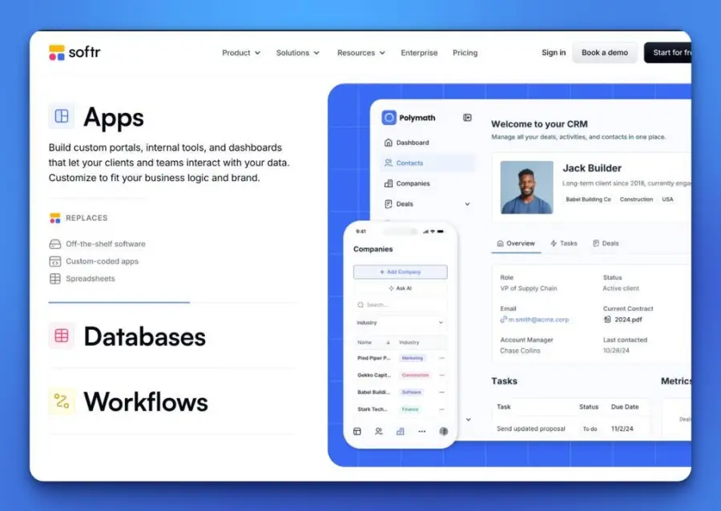Click the Search field on phone
721x511 pixels.
400,304
